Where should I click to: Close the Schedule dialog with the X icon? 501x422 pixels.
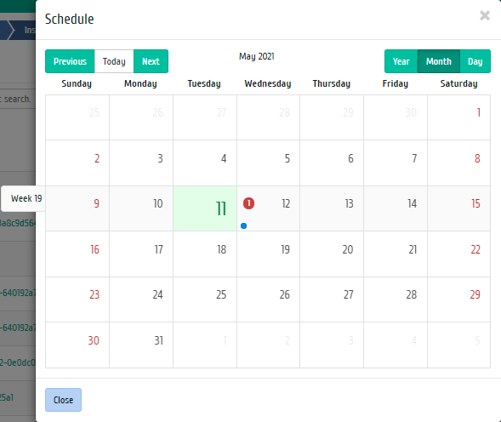(x=485, y=15)
